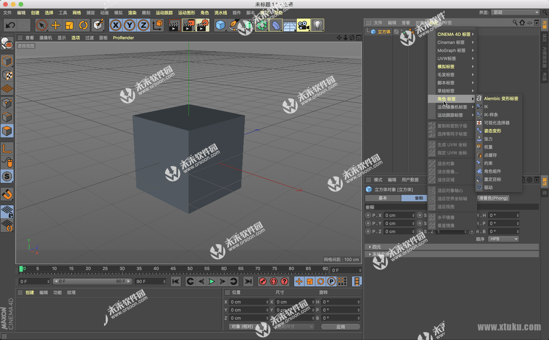549x340 pixels.
Task: Click record active objects button
Action: pyautogui.click(x=263, y=281)
